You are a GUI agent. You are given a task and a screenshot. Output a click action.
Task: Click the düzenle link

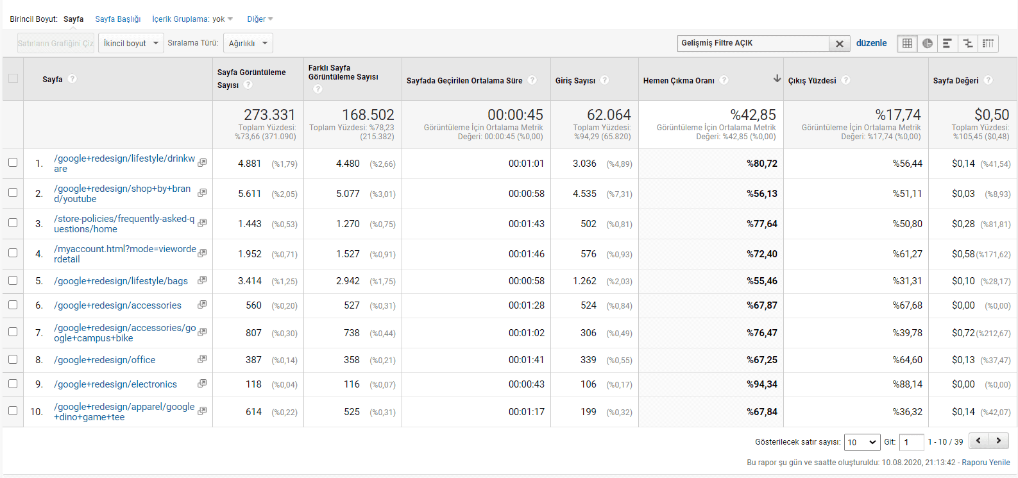871,43
